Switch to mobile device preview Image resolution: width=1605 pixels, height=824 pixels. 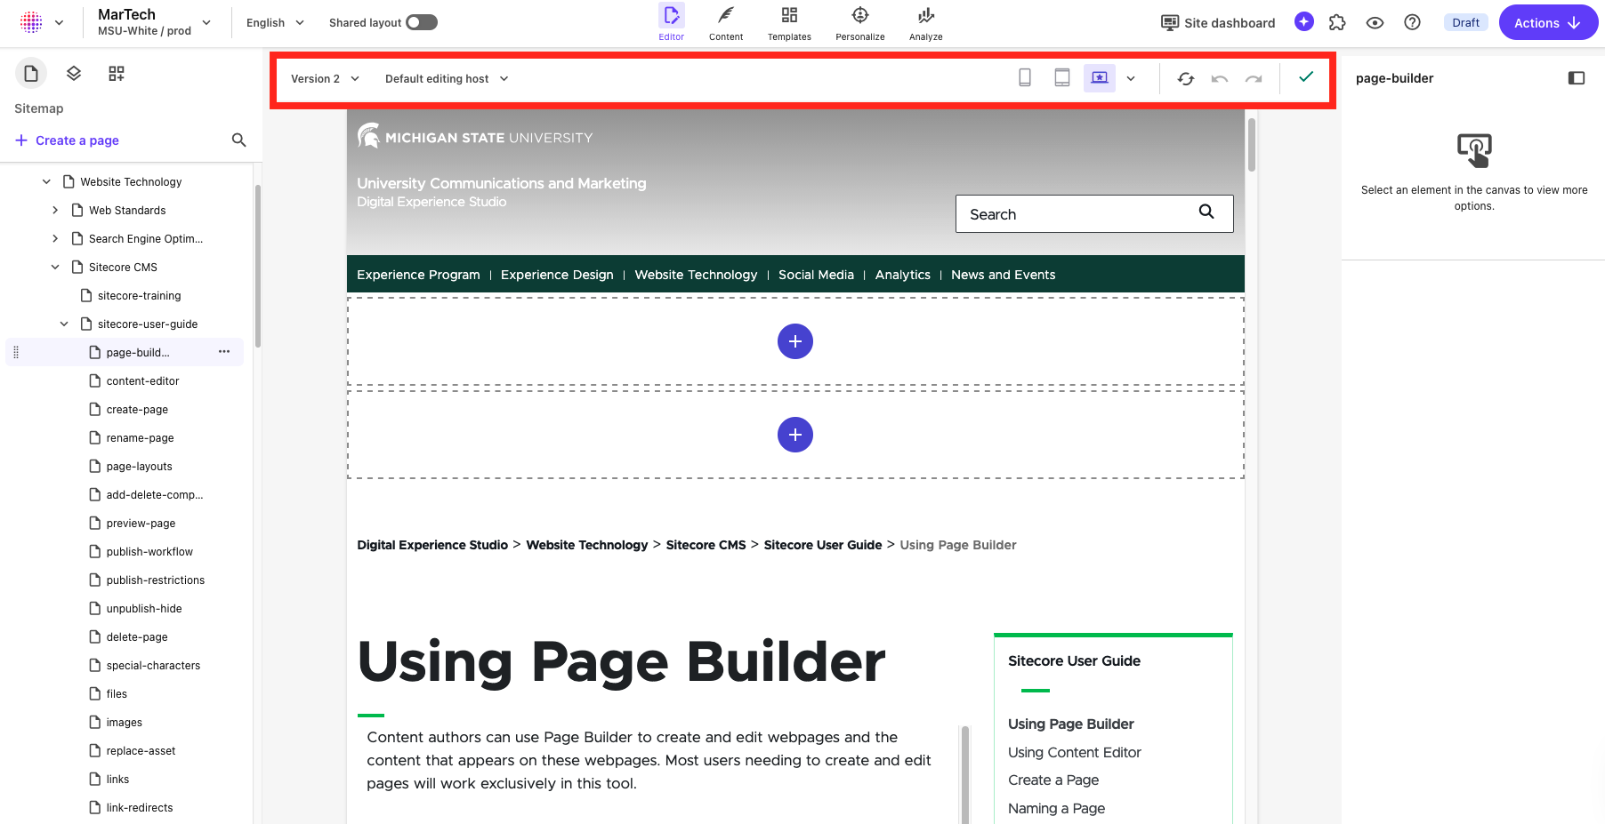coord(1025,78)
